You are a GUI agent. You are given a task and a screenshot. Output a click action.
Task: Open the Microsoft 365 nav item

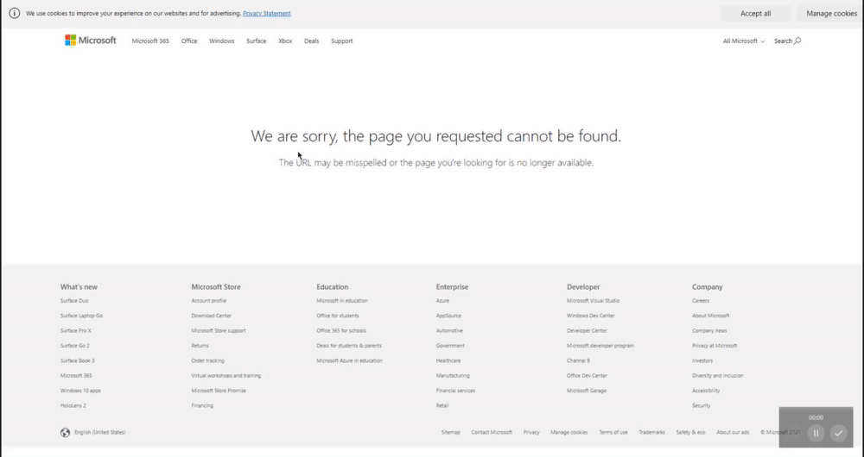tap(150, 41)
